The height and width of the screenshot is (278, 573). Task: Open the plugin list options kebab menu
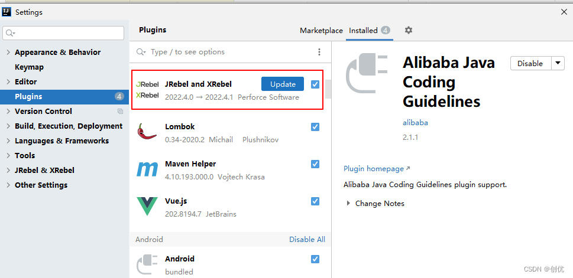pos(319,52)
